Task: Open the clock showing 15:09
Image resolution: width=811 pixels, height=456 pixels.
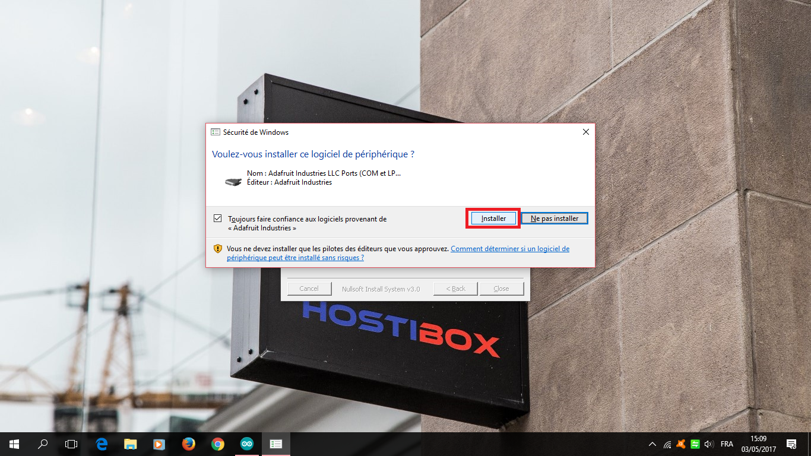Action: [758, 444]
